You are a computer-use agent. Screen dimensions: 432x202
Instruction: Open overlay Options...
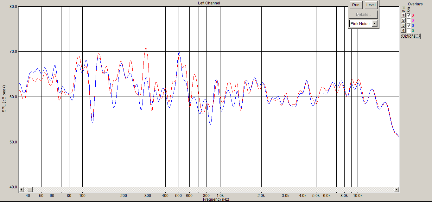[410, 36]
